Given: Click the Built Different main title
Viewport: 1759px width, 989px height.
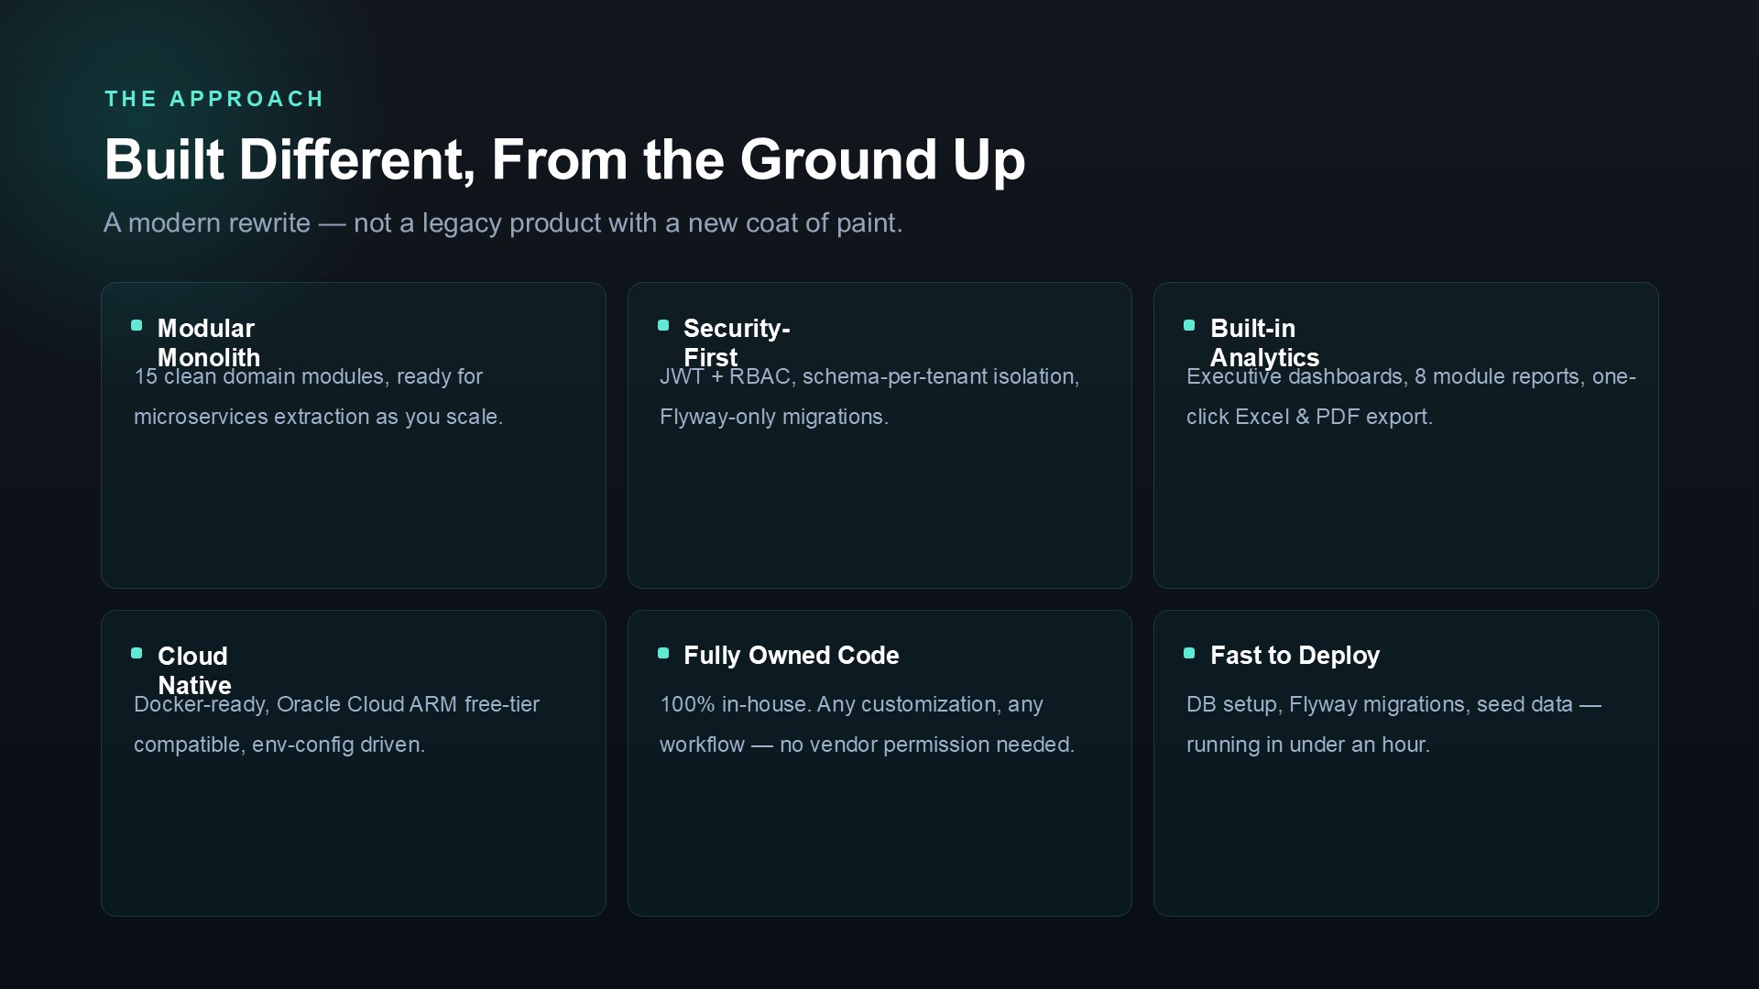Looking at the screenshot, I should coord(564,160).
